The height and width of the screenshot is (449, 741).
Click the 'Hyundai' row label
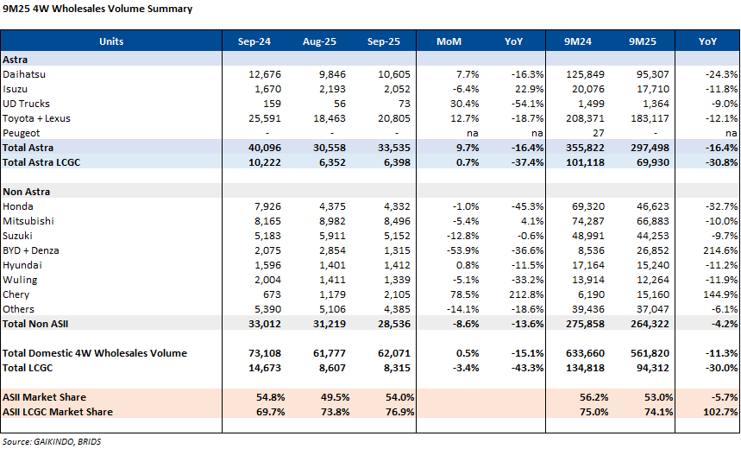click(22, 265)
